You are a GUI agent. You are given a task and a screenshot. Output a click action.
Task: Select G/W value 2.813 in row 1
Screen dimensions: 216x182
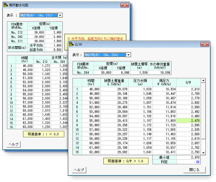[x=188, y=89]
